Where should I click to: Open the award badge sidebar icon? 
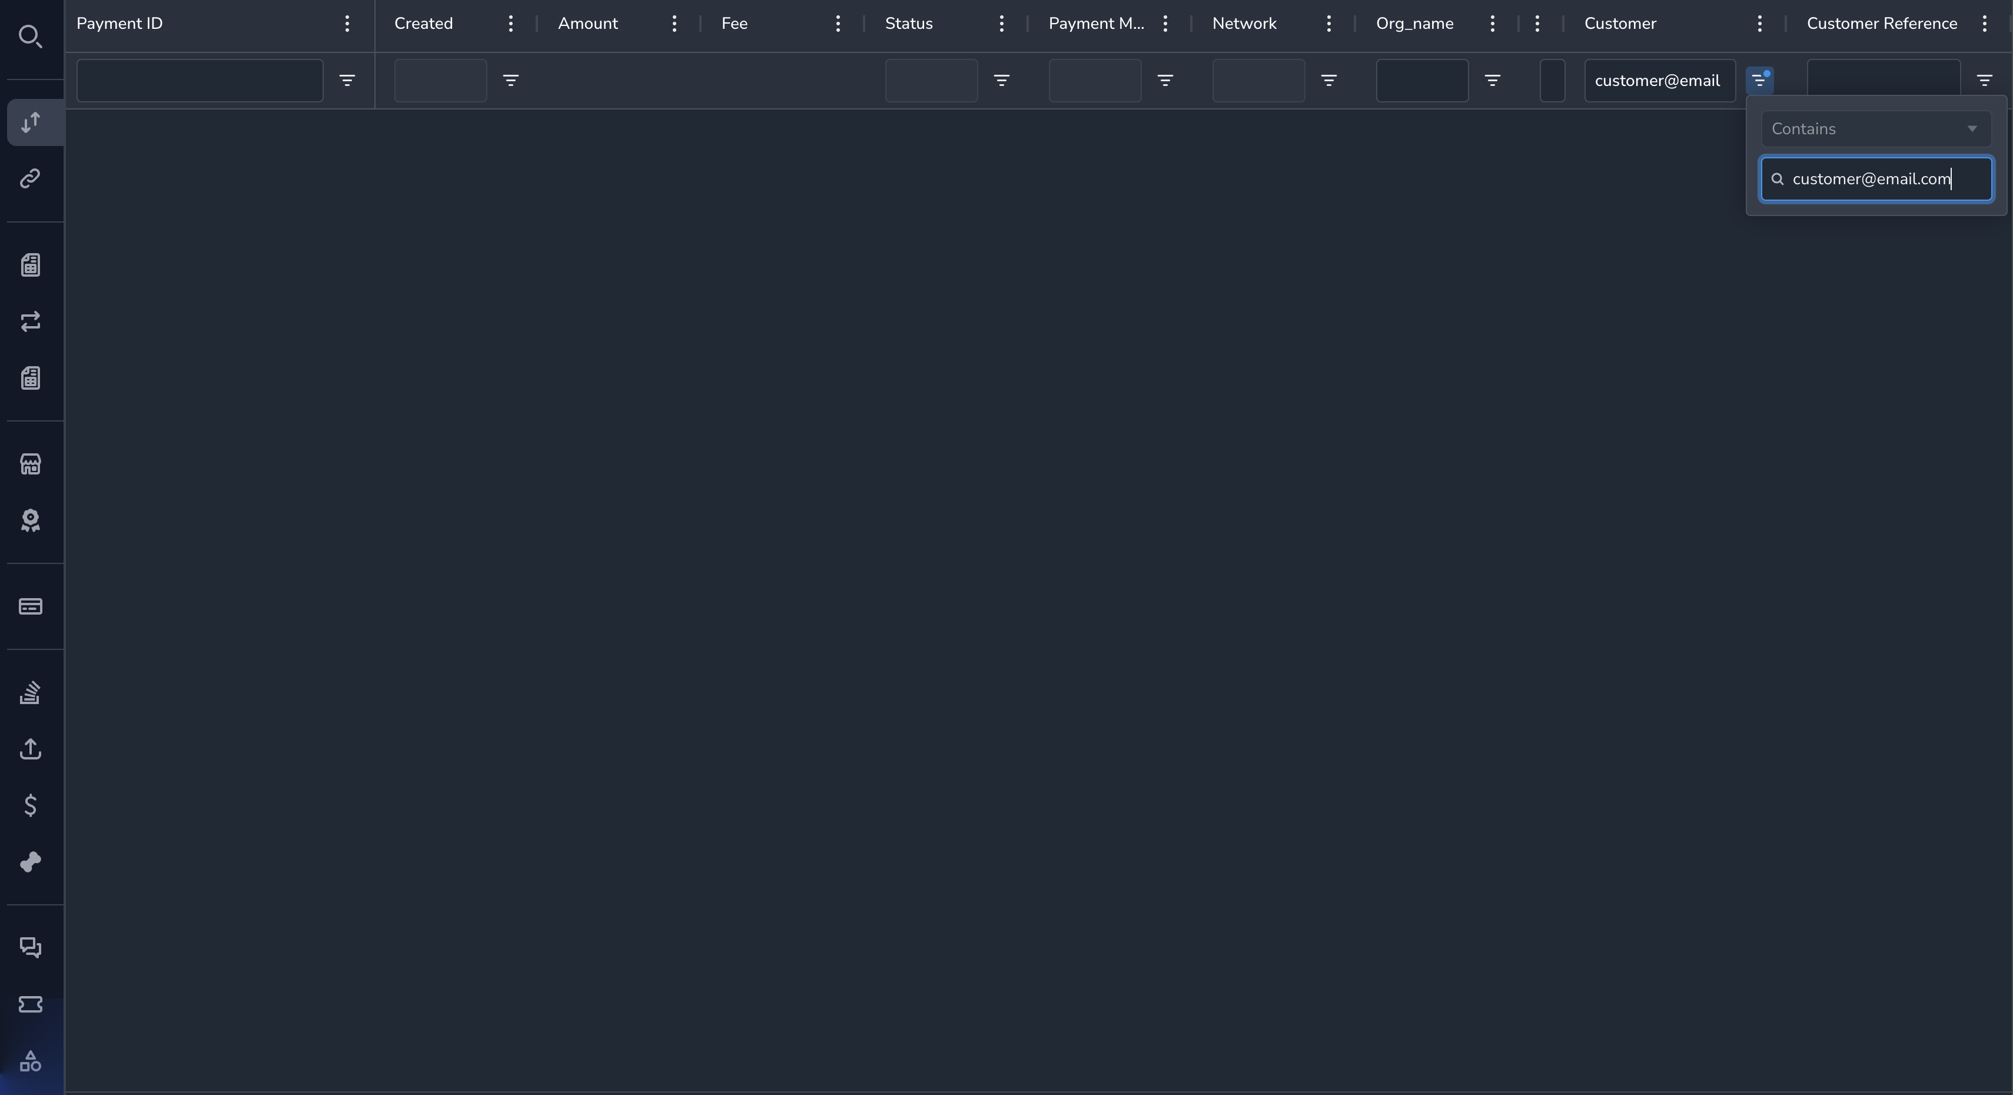(31, 520)
